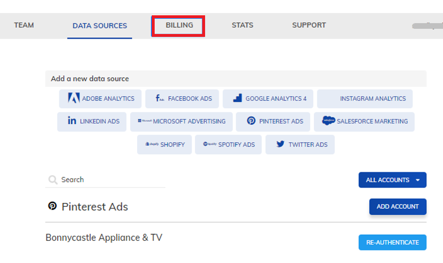The image size is (443, 263).
Task: Click the Add a new data source header
Action: tap(236, 79)
